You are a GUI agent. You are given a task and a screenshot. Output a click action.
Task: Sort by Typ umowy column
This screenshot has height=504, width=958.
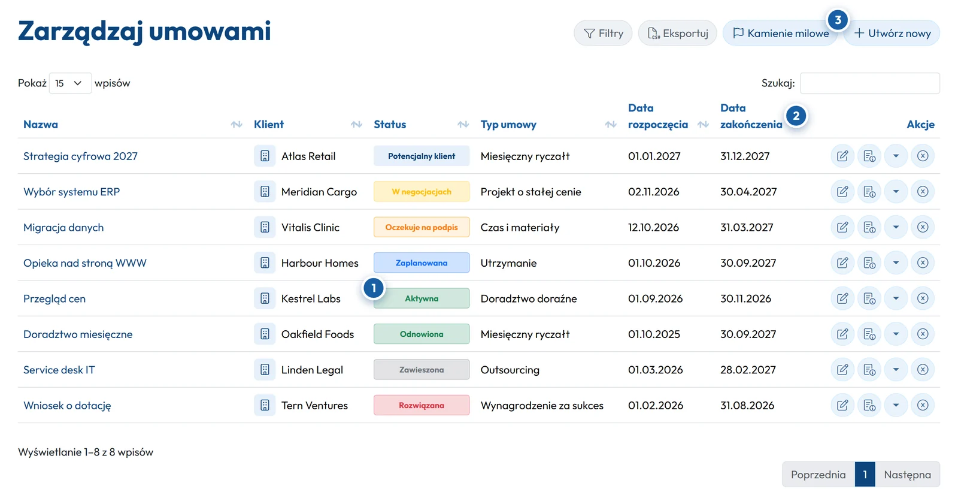pos(508,124)
